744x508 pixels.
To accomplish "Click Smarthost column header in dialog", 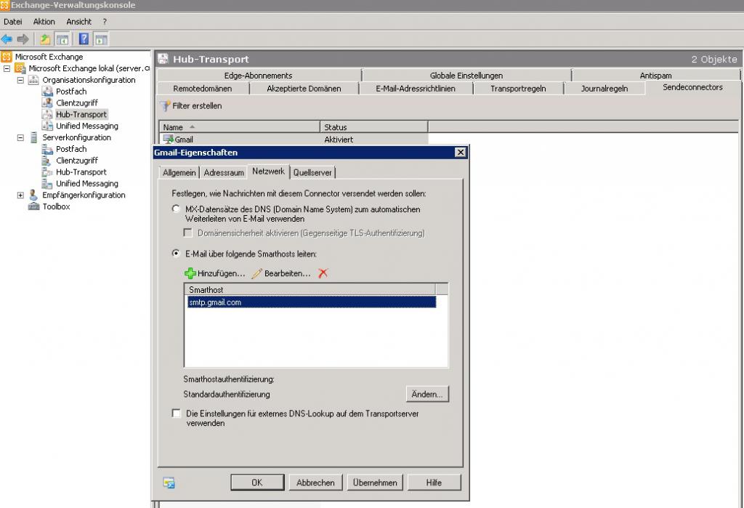I will (310, 289).
